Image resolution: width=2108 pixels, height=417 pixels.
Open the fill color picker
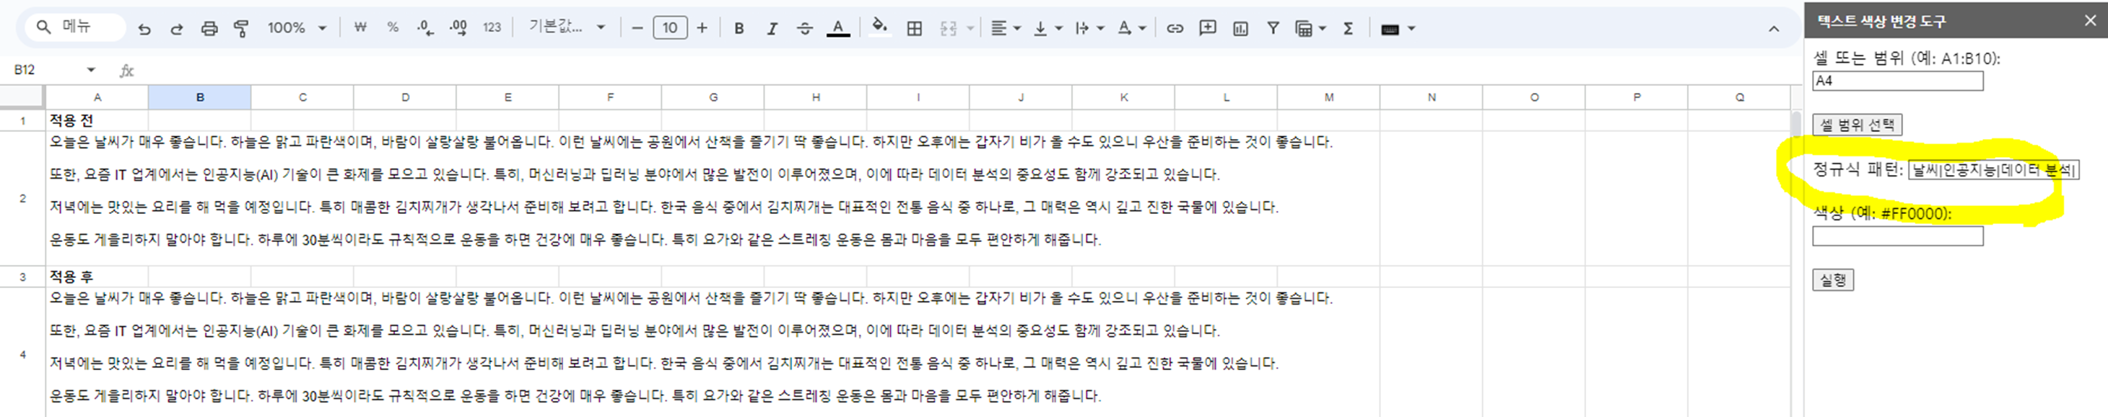[880, 28]
